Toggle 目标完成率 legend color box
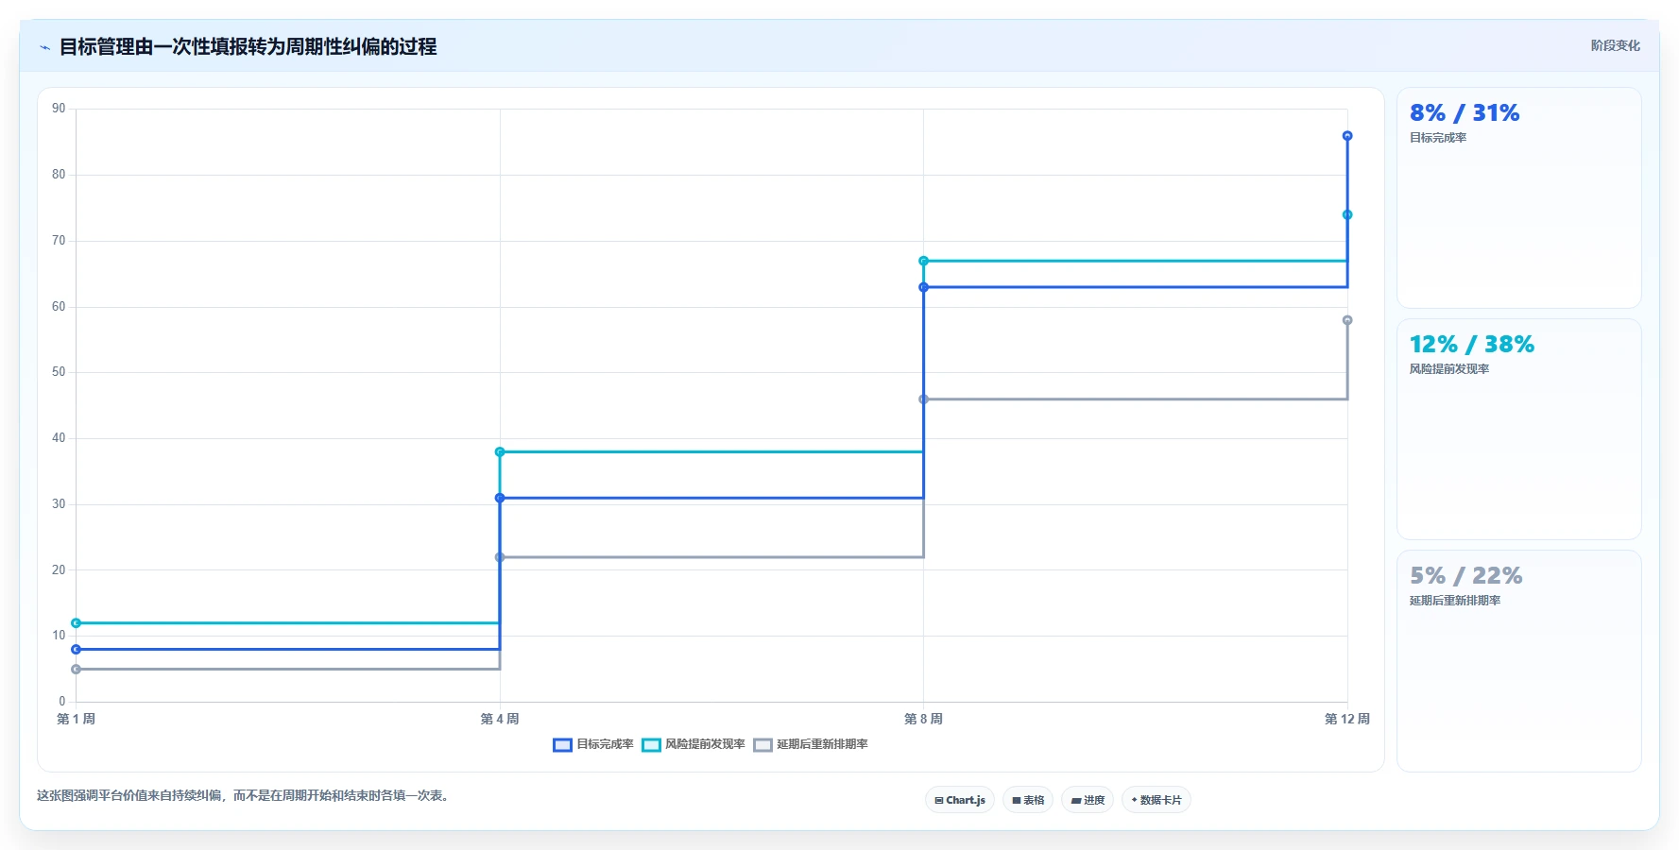Screen dimensions: 1679x850 562,745
